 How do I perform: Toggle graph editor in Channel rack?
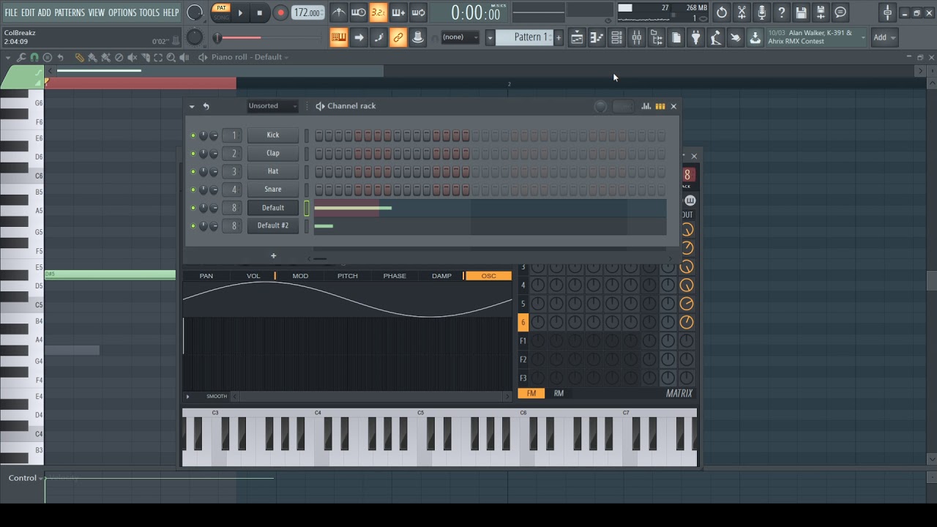coord(646,106)
